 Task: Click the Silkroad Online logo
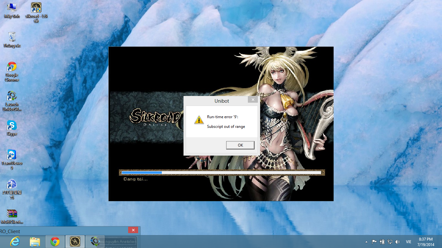(x=155, y=117)
